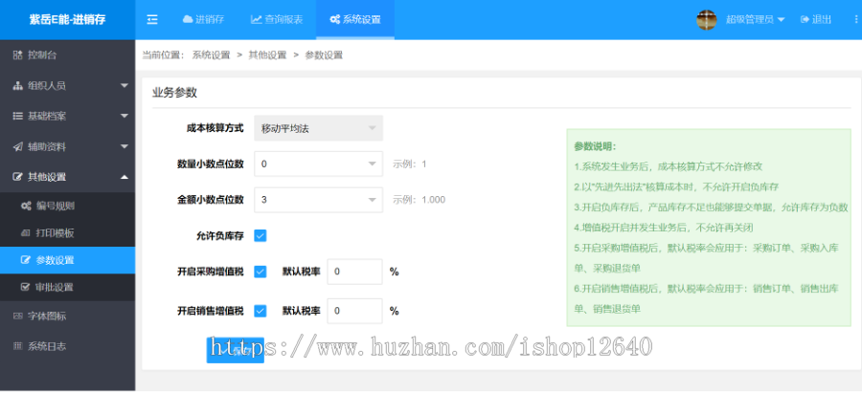Screen dimensions: 862x393
Task: Click the sales VAT 默认税率 input field
Action: click(x=354, y=311)
